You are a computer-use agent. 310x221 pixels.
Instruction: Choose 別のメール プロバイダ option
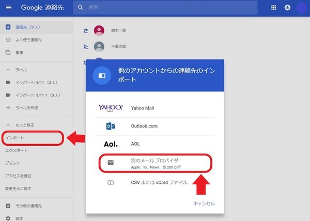point(156,163)
